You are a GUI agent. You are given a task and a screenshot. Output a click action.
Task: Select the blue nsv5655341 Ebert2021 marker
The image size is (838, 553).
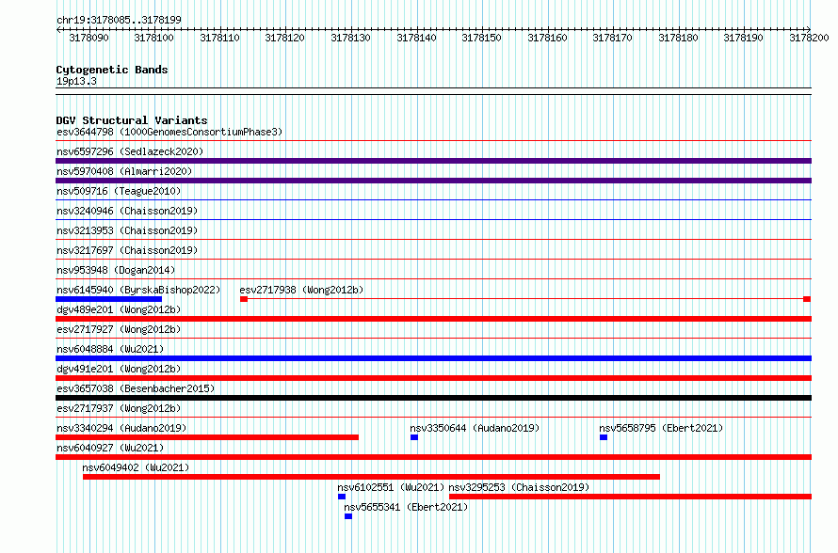[x=348, y=516]
